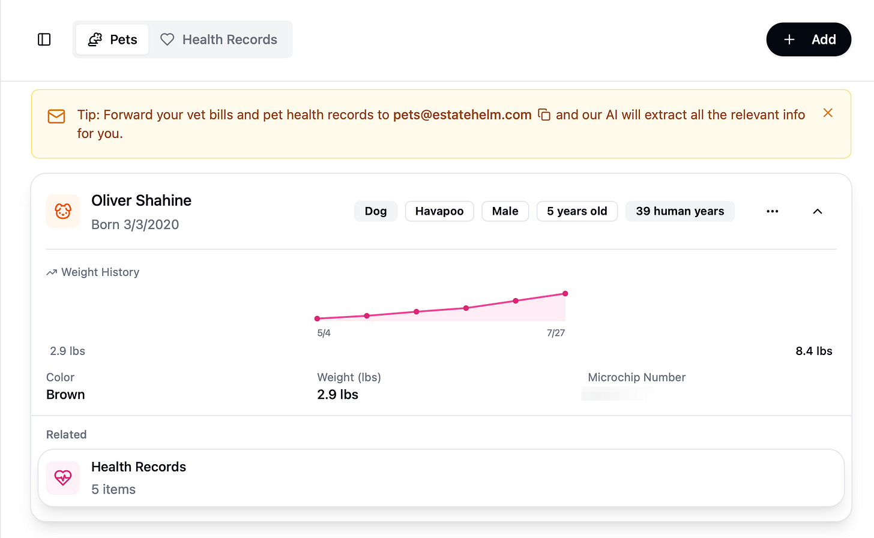This screenshot has width=874, height=538.
Task: Click the dog avatar icon for Oliver Shahine
Action: click(63, 211)
